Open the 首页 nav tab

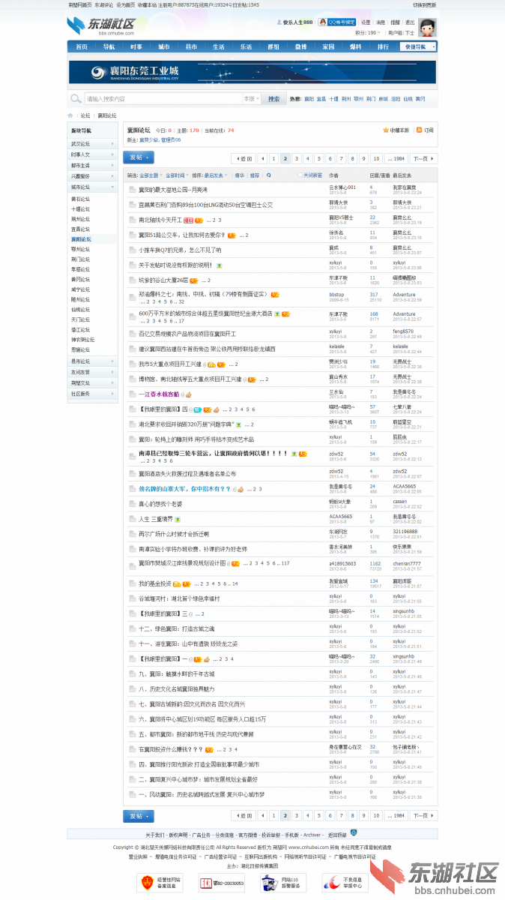(82, 46)
